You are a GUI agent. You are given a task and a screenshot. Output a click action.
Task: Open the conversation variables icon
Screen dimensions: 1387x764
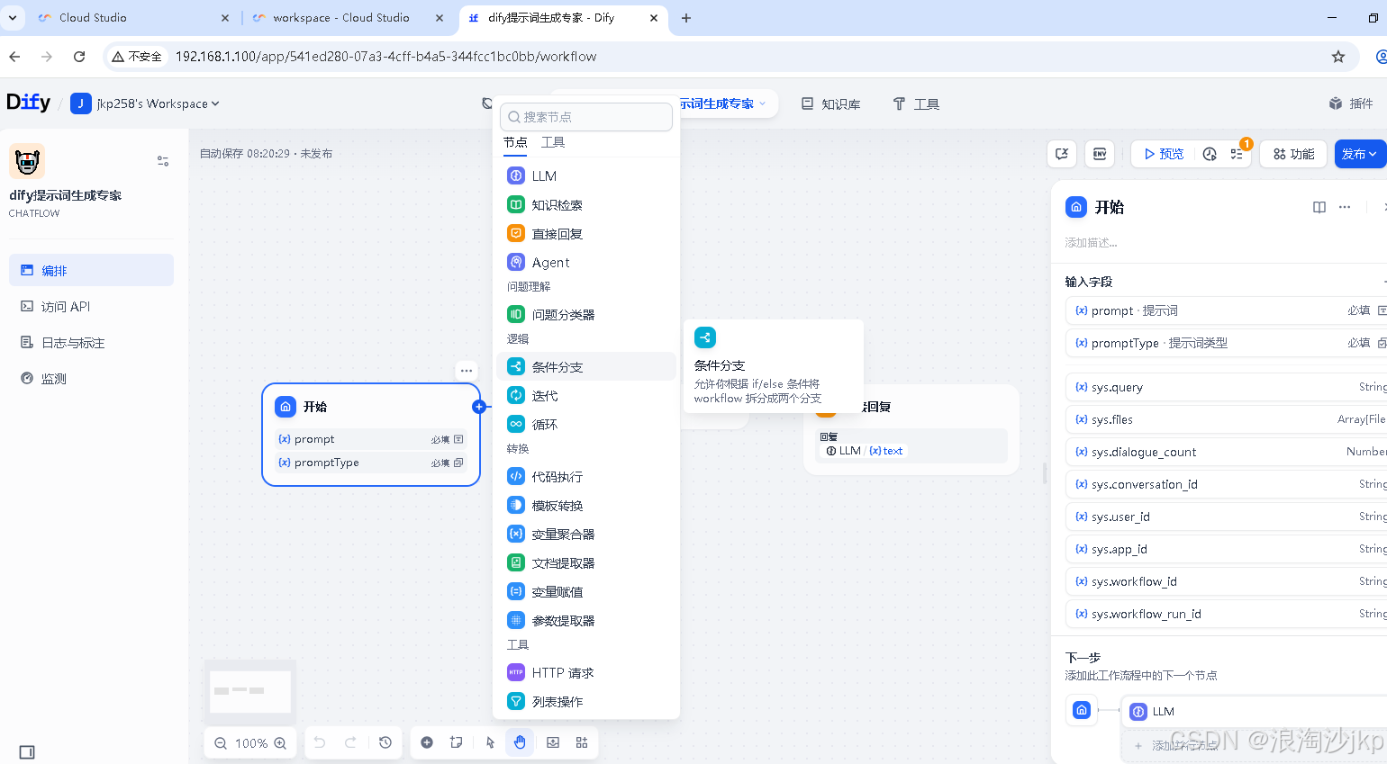pos(1062,154)
